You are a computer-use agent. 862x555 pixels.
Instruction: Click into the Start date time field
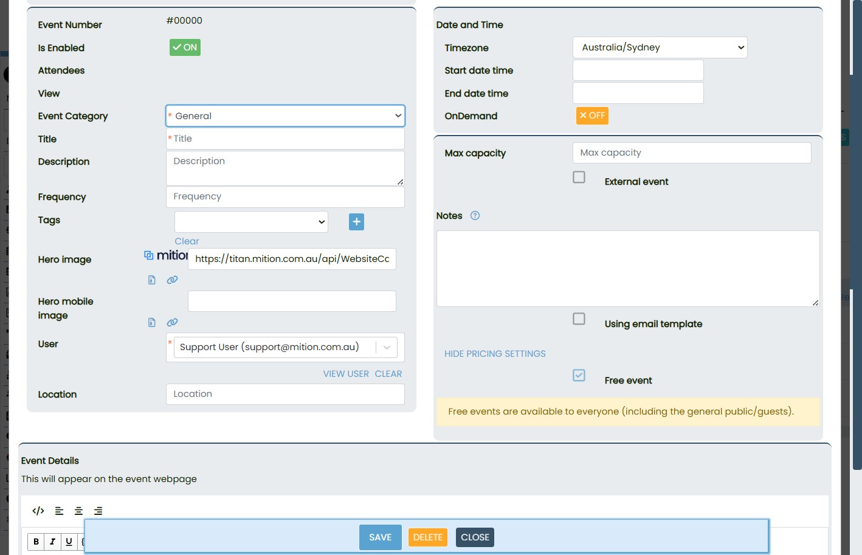[638, 71]
